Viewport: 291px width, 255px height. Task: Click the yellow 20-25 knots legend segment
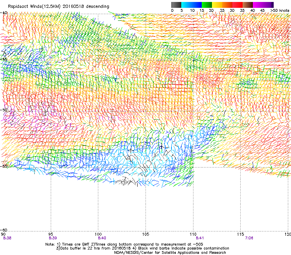point(217,5)
